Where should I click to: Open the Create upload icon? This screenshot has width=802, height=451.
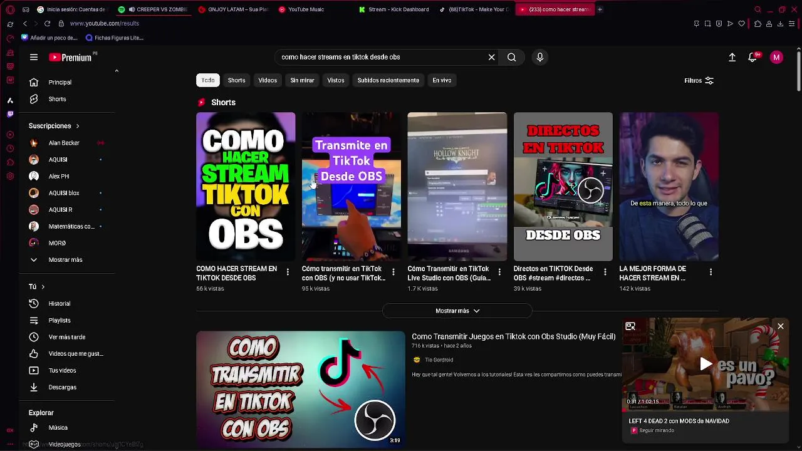[x=732, y=57]
